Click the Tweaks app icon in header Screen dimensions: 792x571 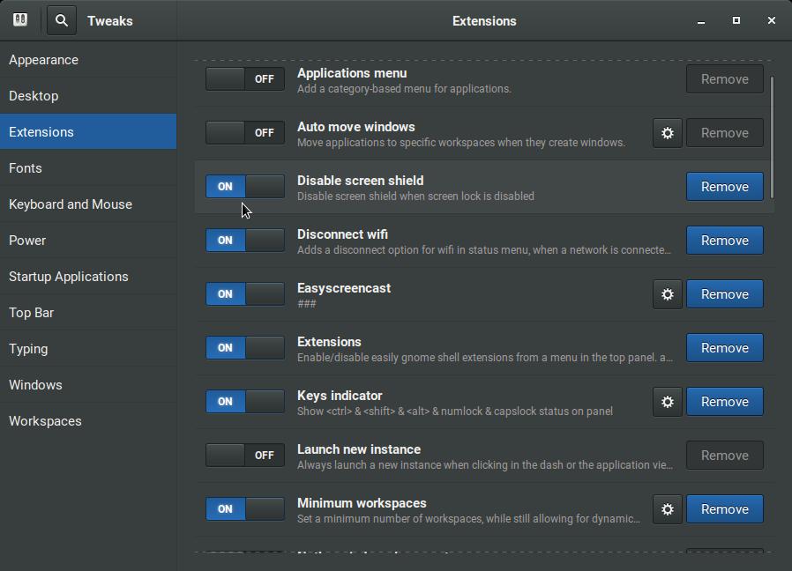tap(20, 20)
